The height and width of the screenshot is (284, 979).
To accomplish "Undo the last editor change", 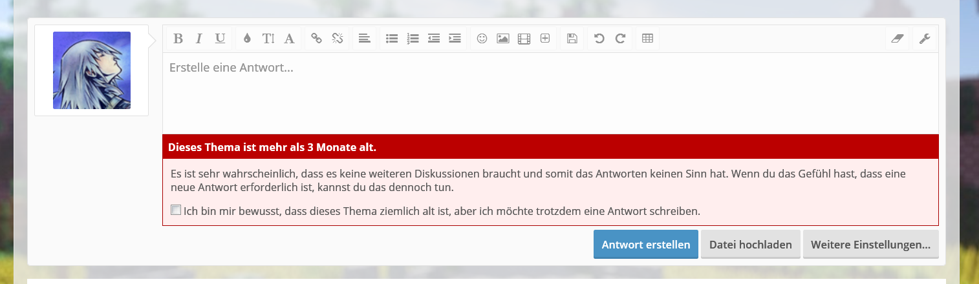I will 599,39.
